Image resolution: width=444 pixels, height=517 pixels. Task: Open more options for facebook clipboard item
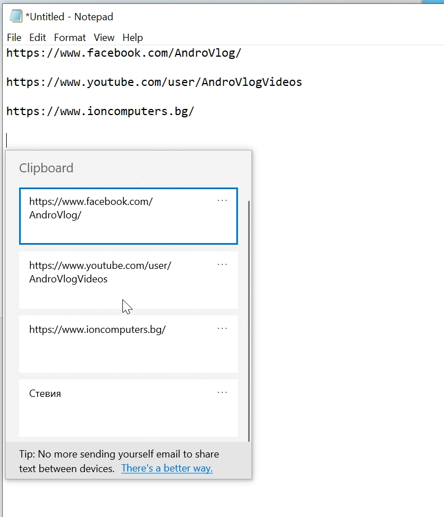[x=222, y=200]
